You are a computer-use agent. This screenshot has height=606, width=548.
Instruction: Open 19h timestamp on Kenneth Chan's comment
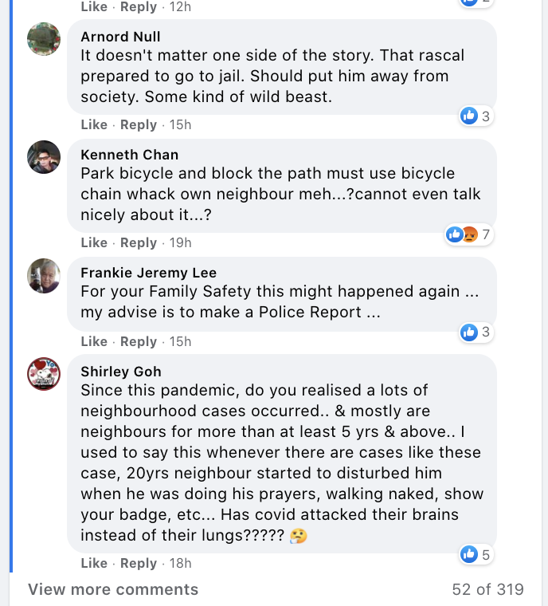click(x=181, y=242)
